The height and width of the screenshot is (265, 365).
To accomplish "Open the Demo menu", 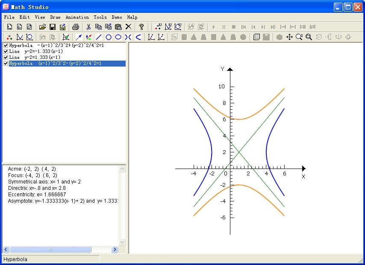I will (117, 17).
